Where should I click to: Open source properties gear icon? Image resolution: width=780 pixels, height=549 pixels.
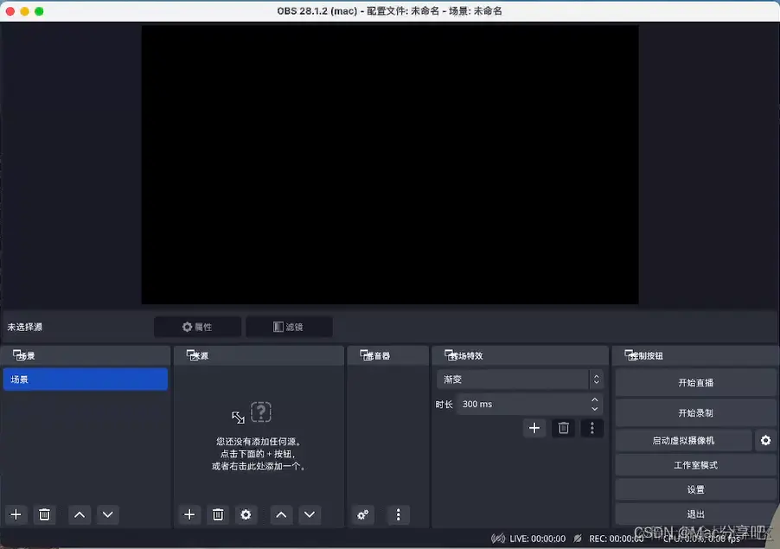(246, 514)
